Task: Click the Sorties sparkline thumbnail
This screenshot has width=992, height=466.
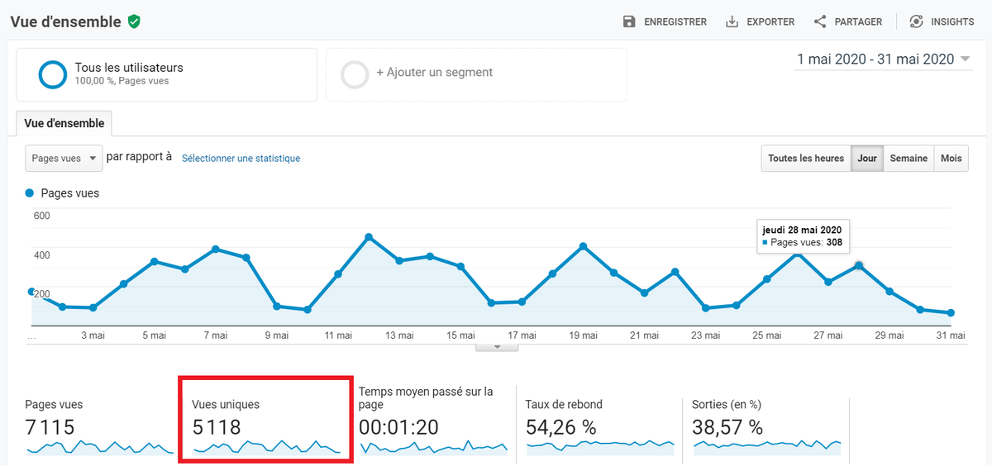Action: point(768,447)
